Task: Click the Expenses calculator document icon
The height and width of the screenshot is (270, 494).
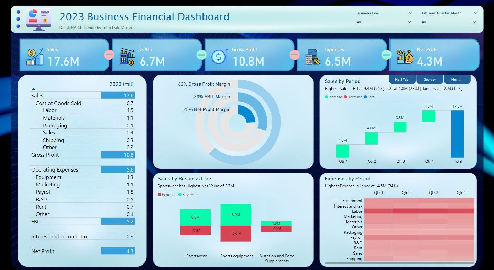Action: click(312, 57)
